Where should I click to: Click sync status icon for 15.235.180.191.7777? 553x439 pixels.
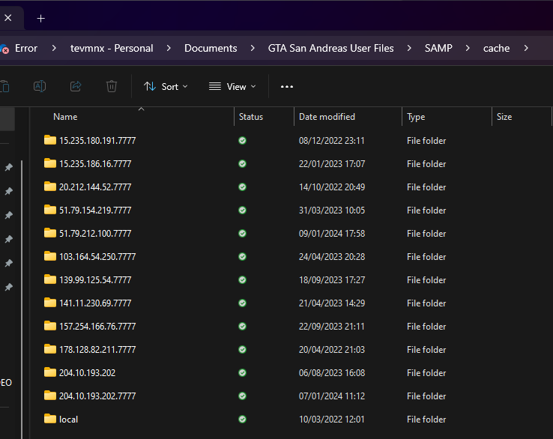pyautogui.click(x=242, y=141)
